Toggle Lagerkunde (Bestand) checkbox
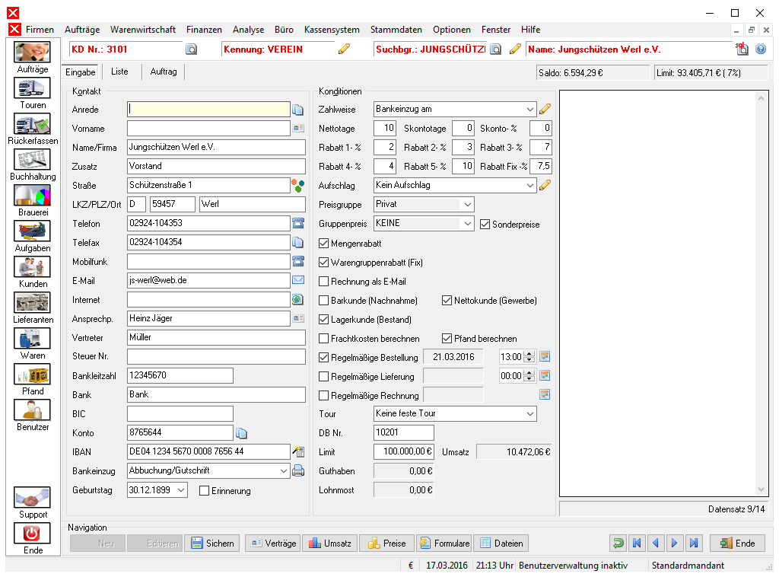Screen dimensions: 779x577 [323, 319]
